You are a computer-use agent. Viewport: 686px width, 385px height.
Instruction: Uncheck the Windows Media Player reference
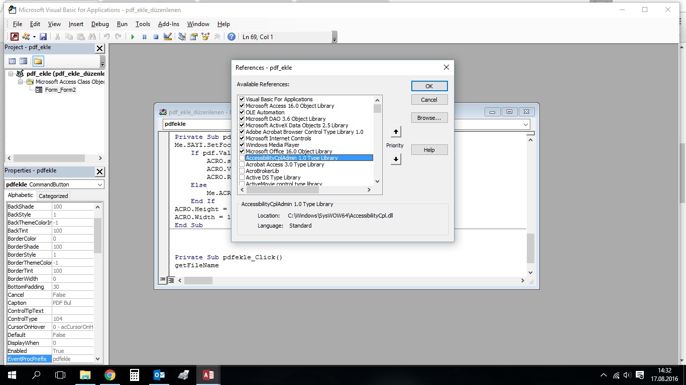[242, 145]
